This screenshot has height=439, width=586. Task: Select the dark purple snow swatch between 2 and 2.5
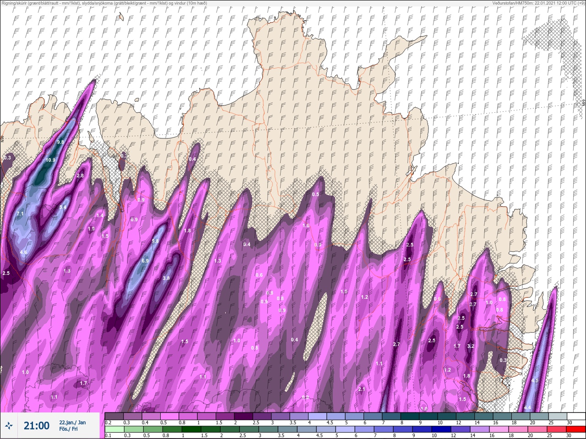tap(244, 417)
